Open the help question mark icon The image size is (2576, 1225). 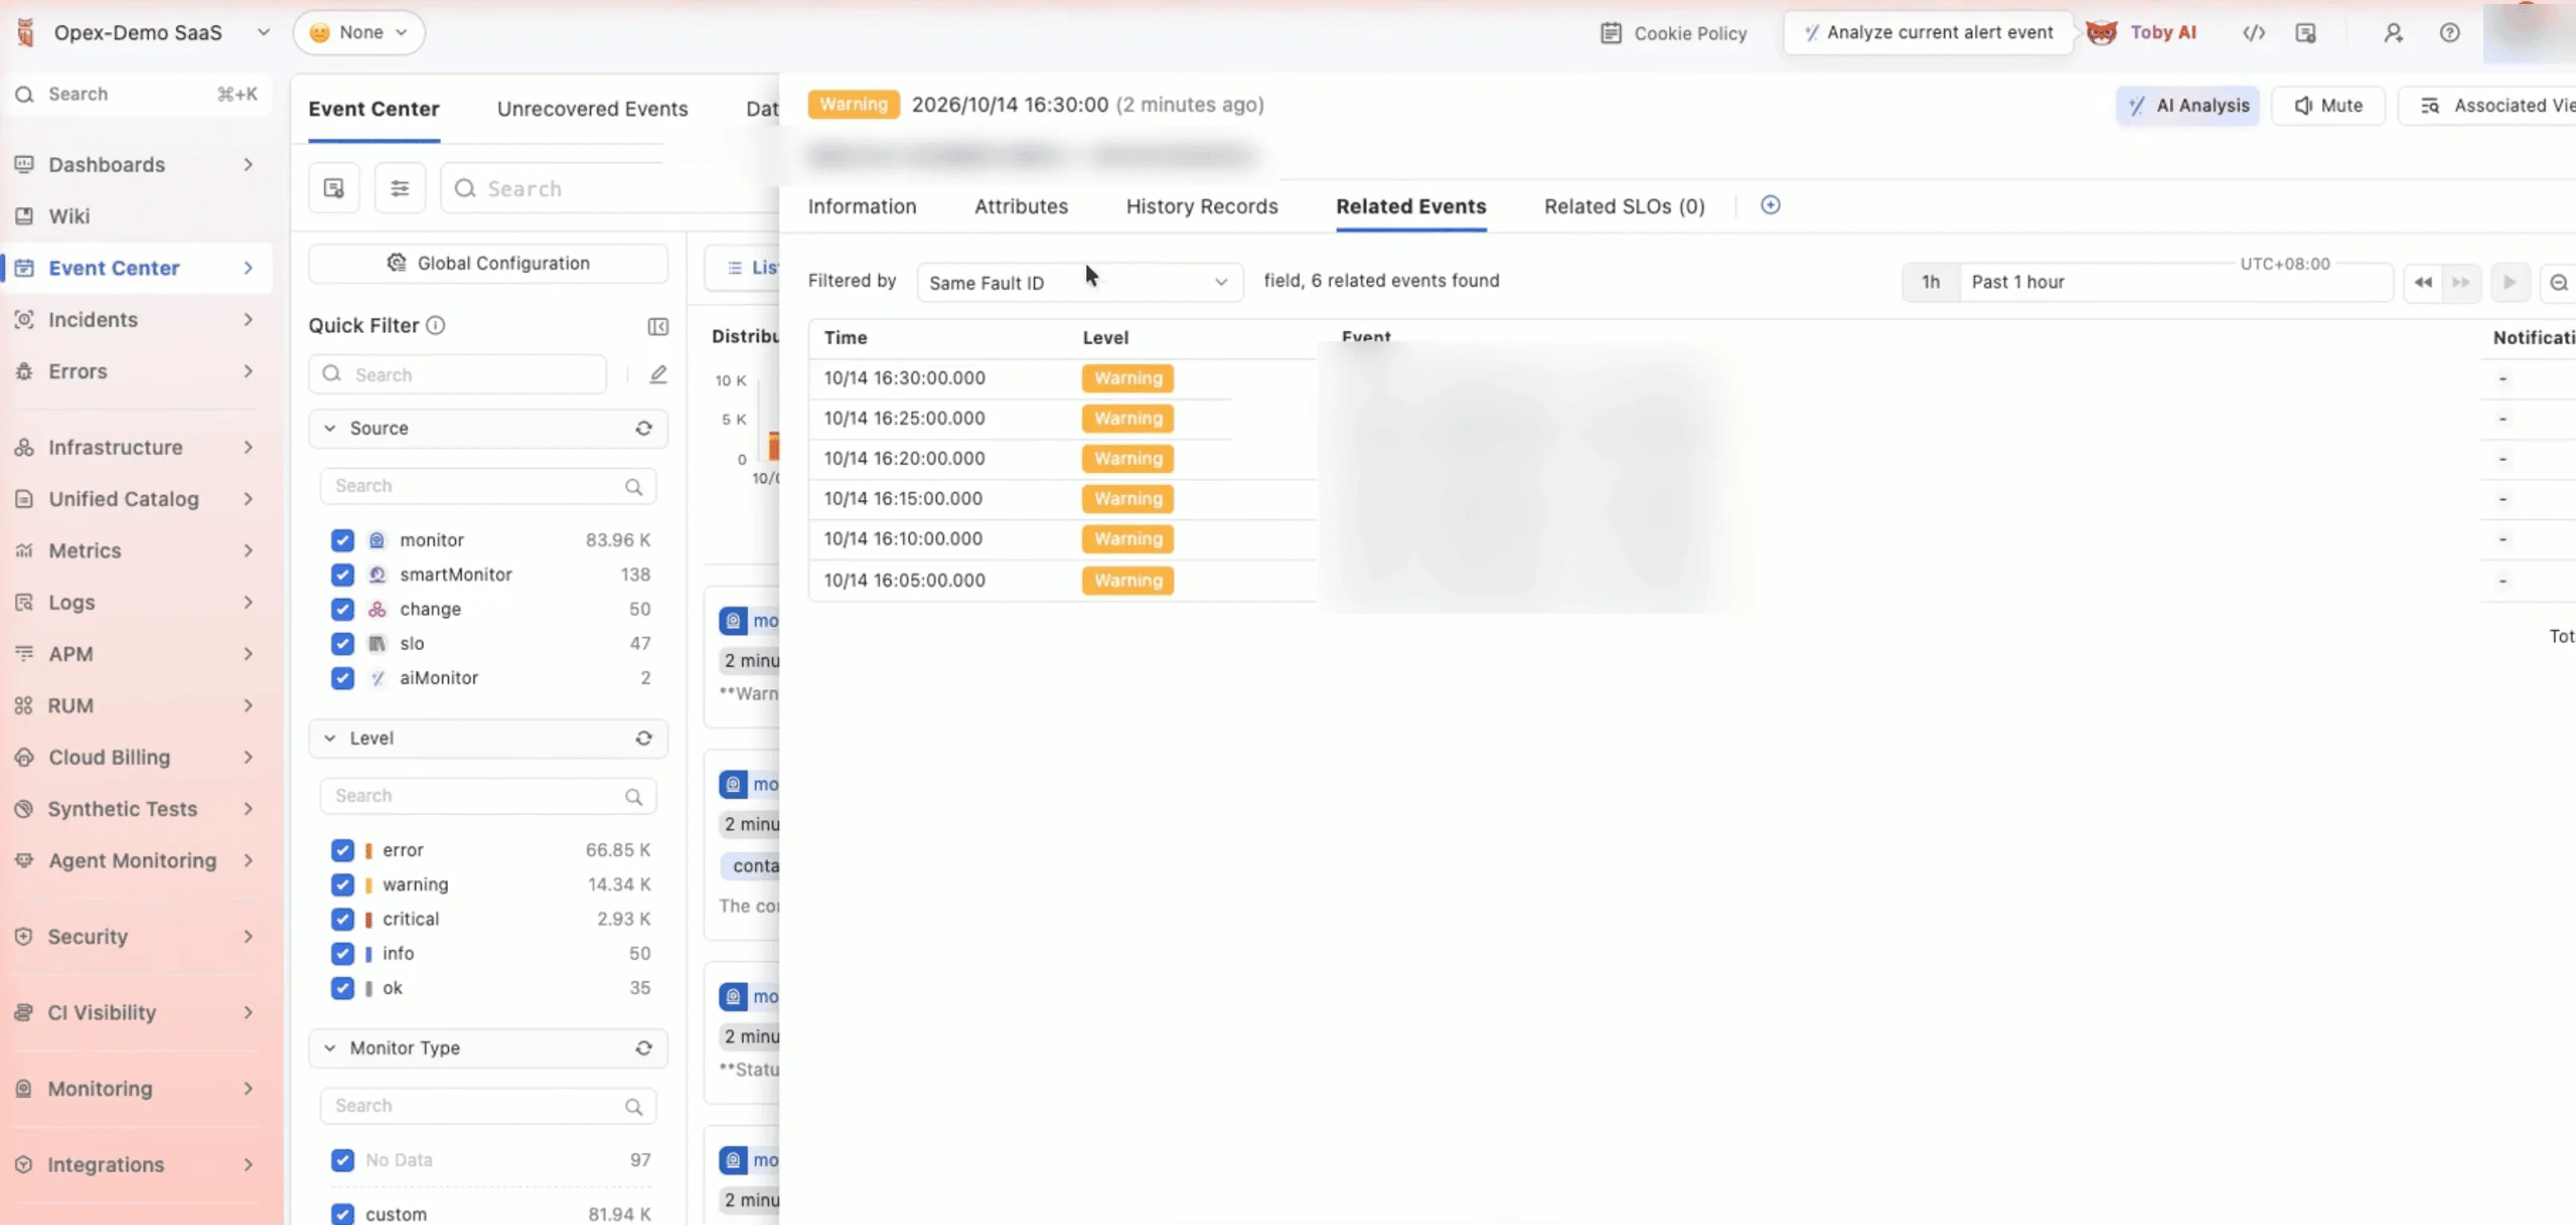(2449, 33)
